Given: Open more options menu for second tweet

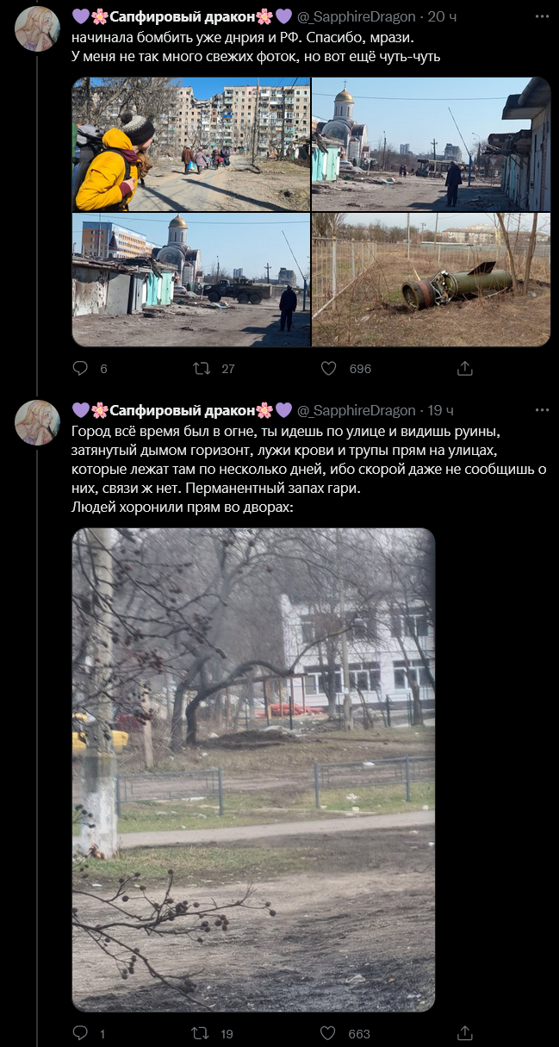Looking at the screenshot, I should coord(542,410).
